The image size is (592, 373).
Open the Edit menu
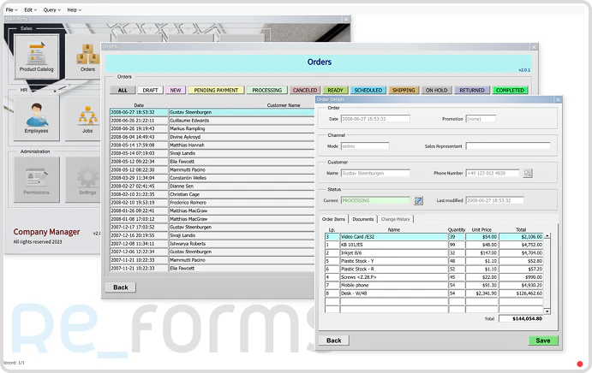(x=30, y=9)
